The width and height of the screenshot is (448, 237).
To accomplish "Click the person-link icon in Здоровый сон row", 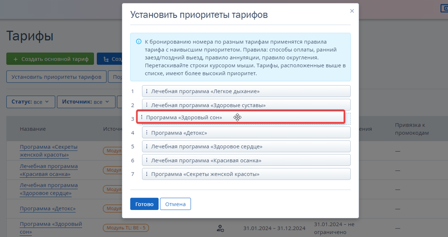I will (220, 228).
